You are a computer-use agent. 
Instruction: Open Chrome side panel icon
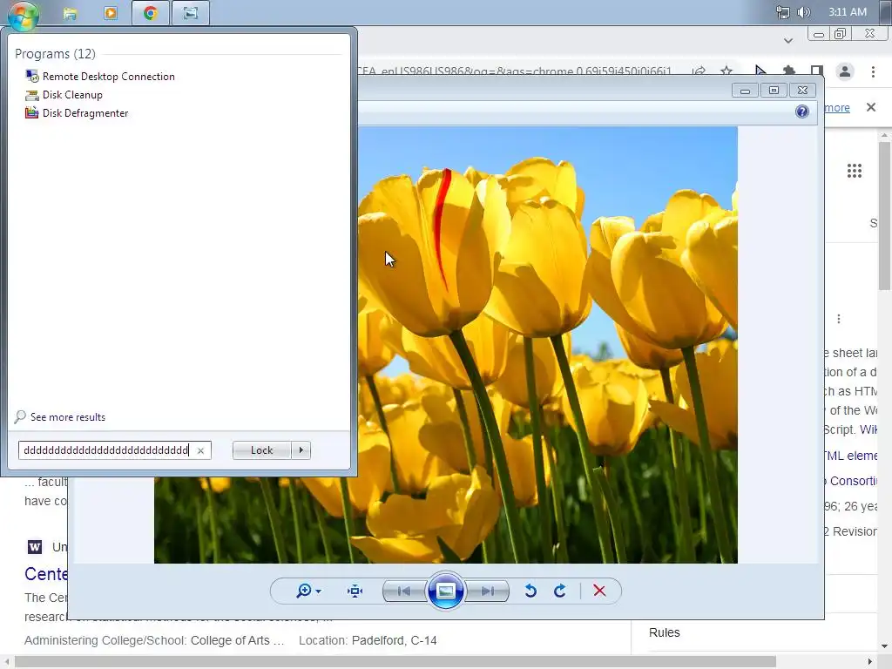click(x=817, y=71)
